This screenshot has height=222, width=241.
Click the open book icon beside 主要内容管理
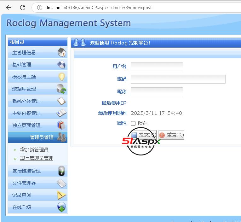click(x=61, y=113)
